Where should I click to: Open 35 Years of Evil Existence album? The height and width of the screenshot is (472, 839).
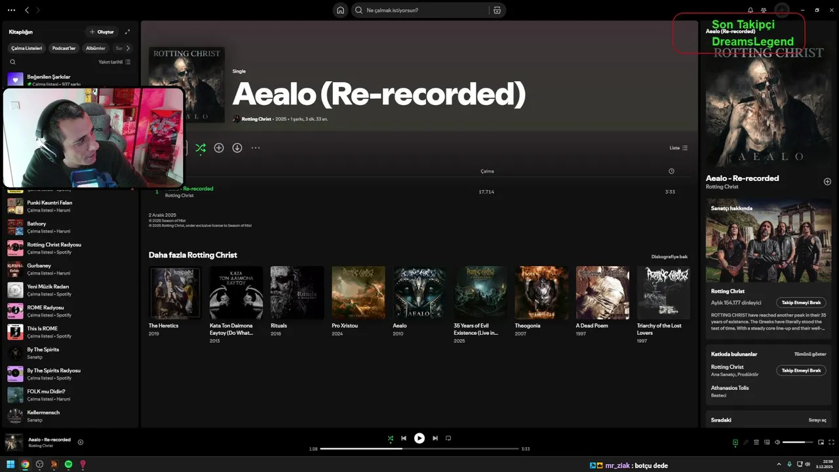click(x=480, y=292)
